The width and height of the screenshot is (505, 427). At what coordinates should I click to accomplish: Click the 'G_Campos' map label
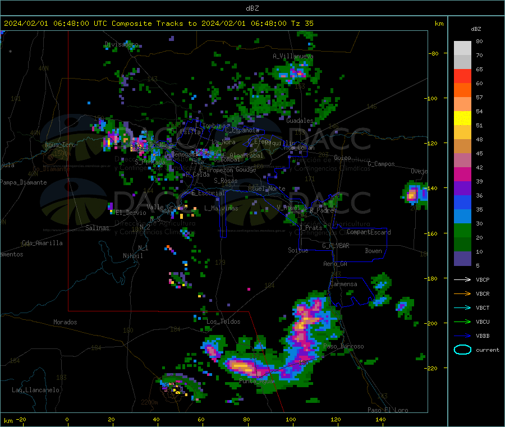(x=381, y=164)
